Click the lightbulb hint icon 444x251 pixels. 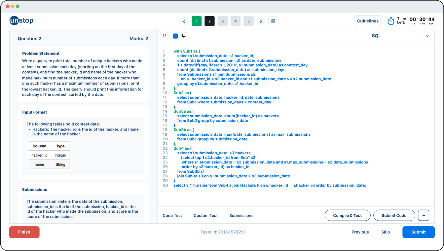(164, 36)
